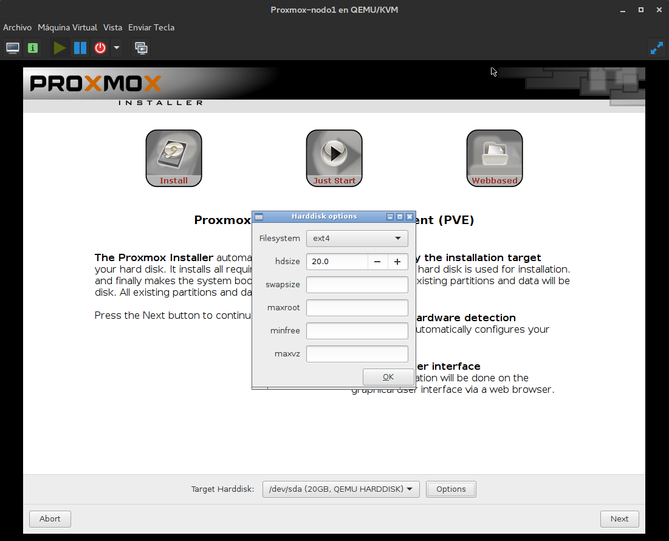Click the Proxmox logo
The image size is (669, 541).
tap(96, 84)
